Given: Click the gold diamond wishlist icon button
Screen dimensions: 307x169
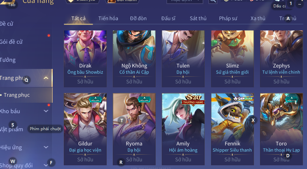Looking at the screenshot, I should click(x=71, y=1).
